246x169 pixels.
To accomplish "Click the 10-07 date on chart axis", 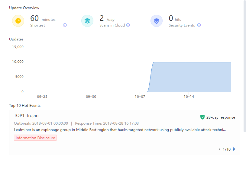I will (x=140, y=97).
